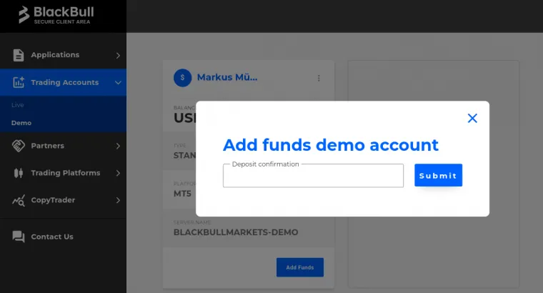Expand the Partners chevron
Viewport: 543px width, 293px height.
[x=118, y=146]
